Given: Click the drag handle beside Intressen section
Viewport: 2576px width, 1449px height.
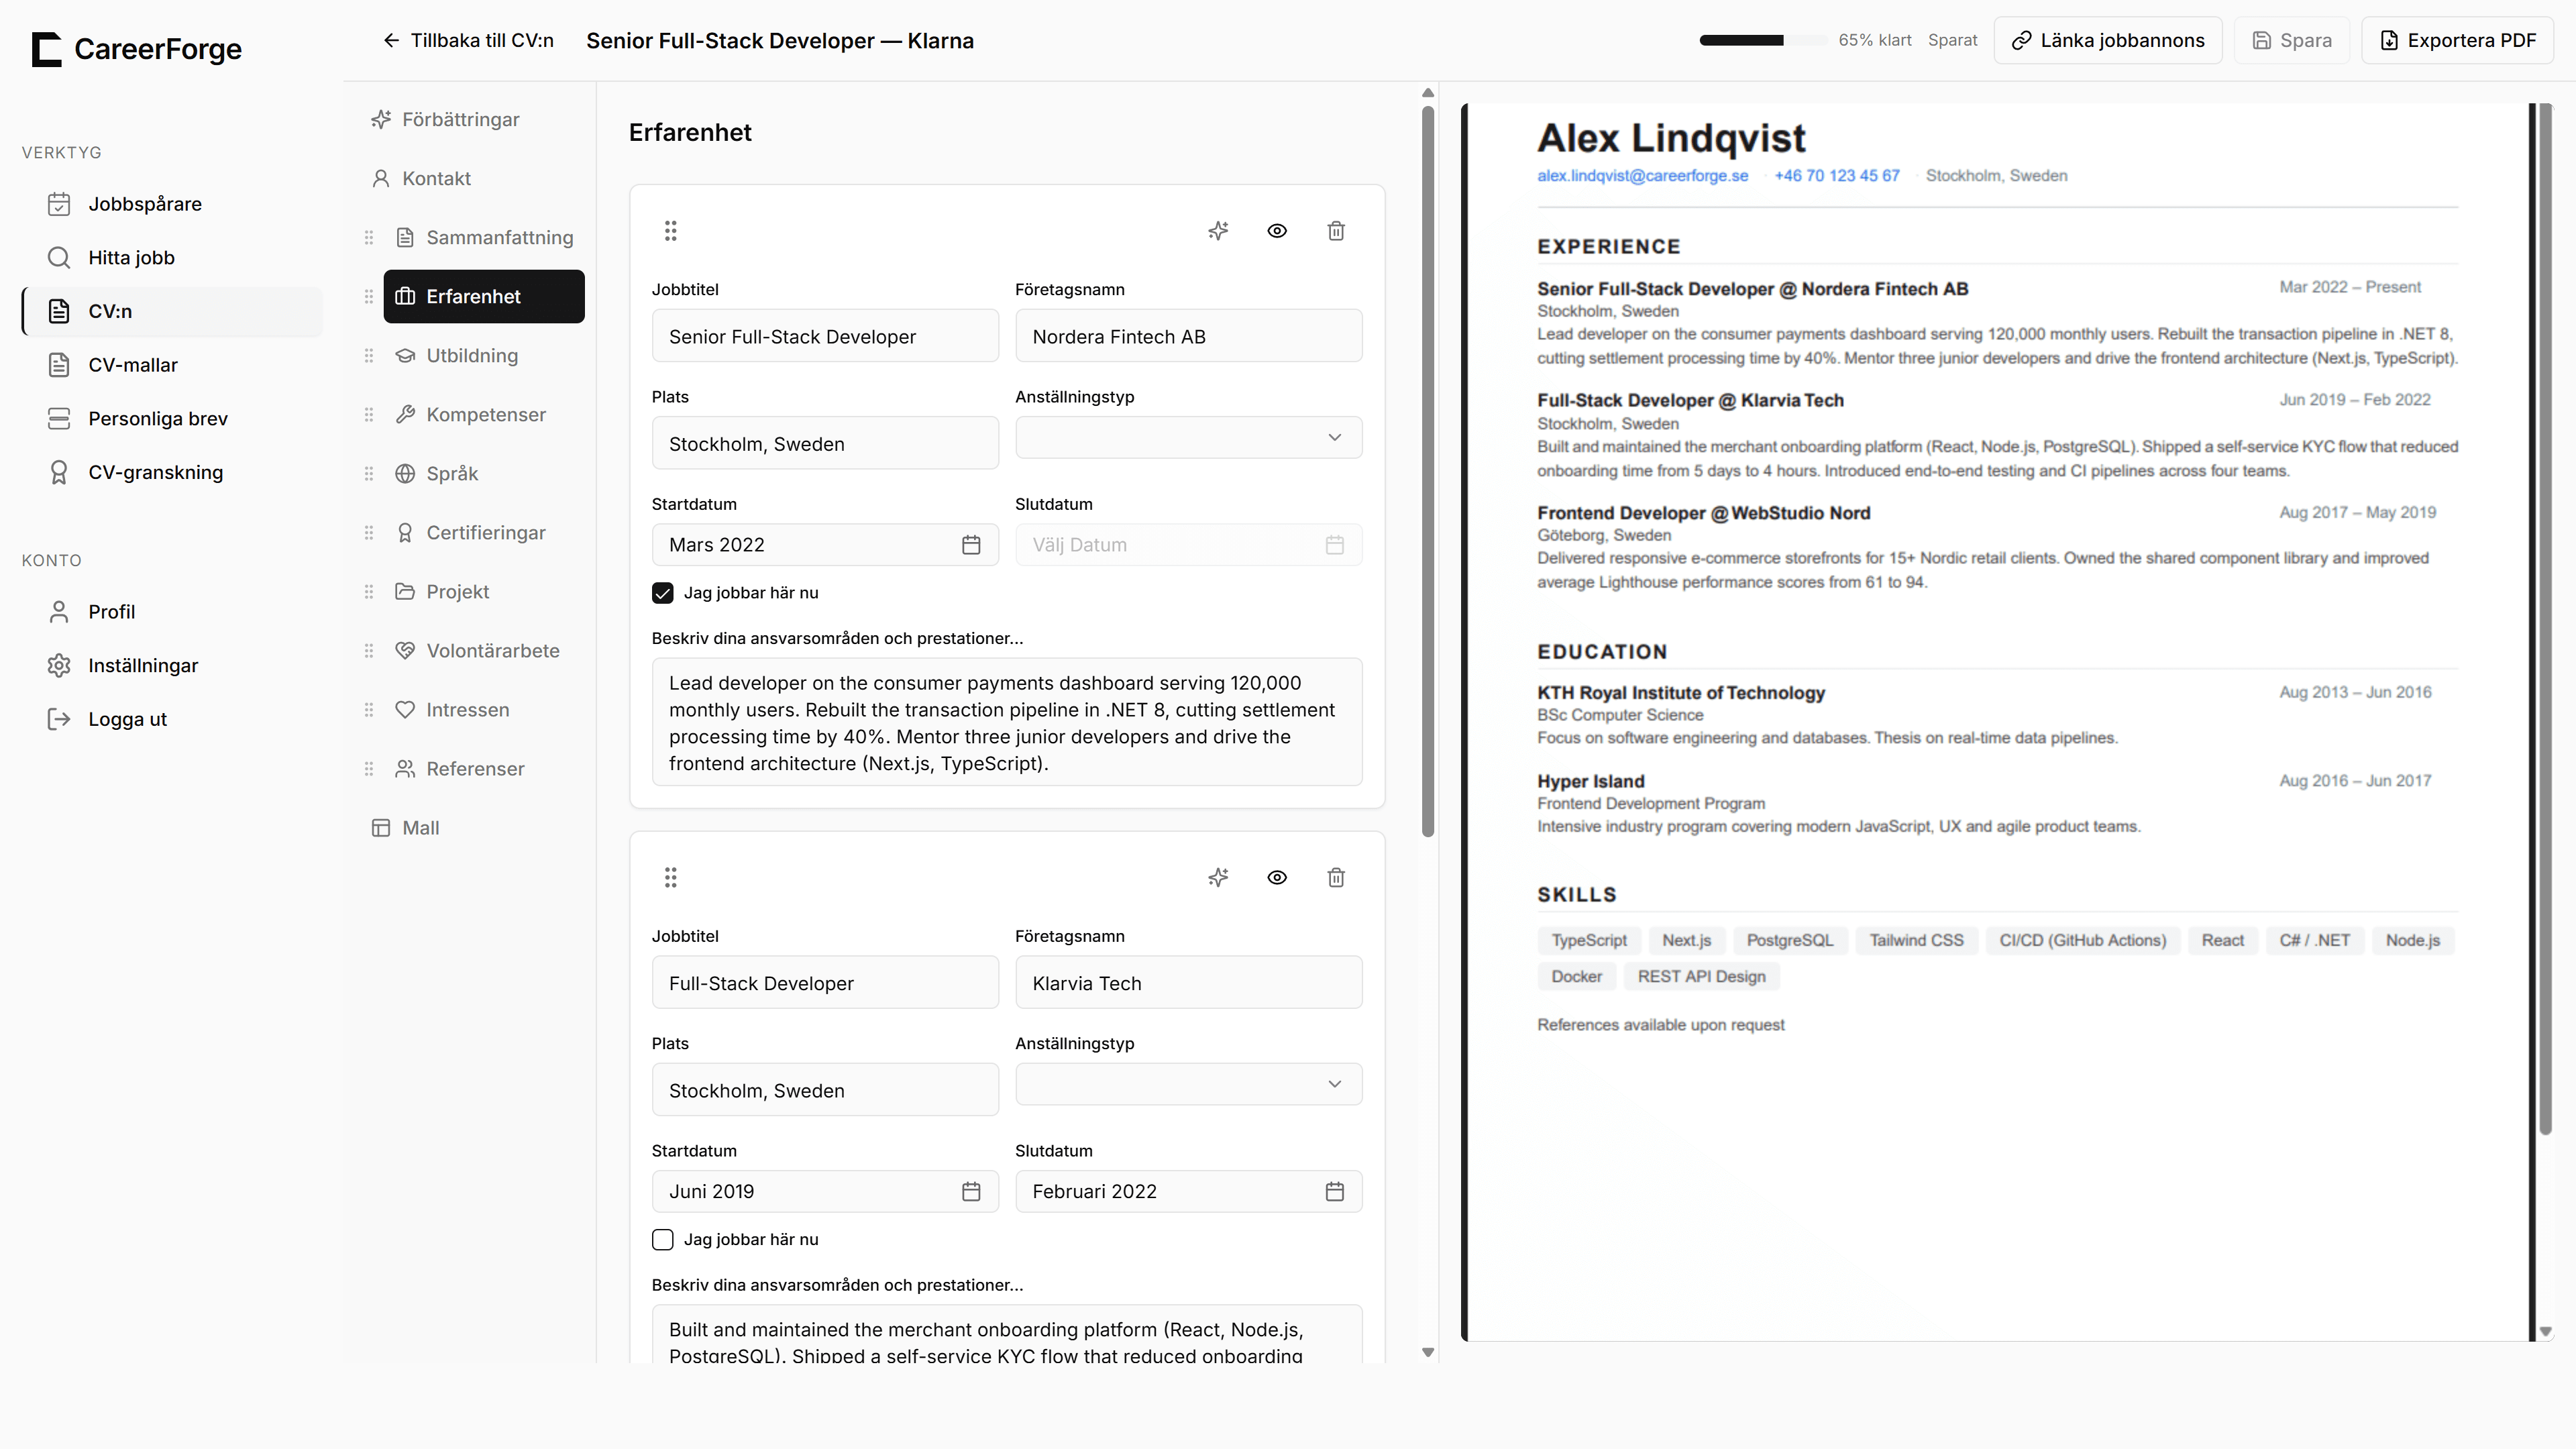Looking at the screenshot, I should point(369,709).
